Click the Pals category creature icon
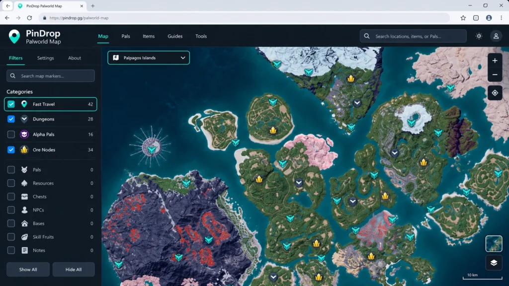 click(x=24, y=170)
